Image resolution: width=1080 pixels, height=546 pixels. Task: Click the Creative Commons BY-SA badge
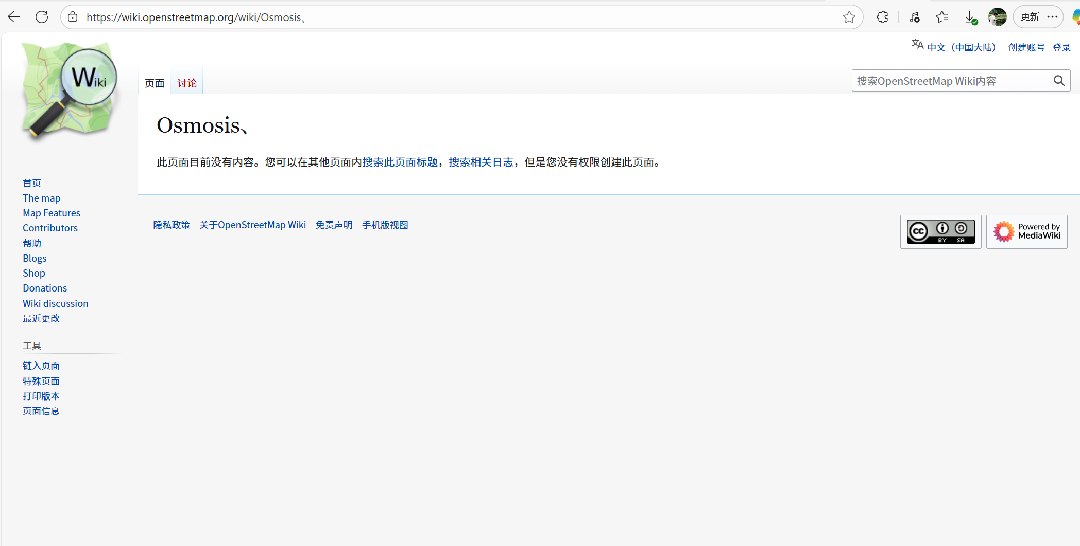pyautogui.click(x=940, y=232)
